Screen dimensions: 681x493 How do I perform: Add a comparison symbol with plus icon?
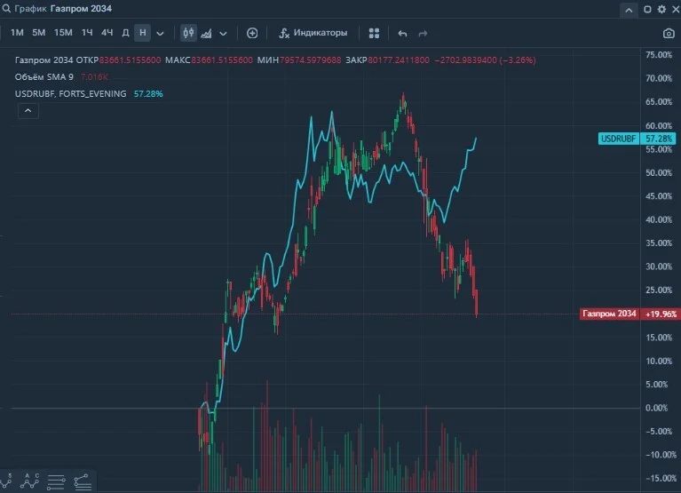click(x=252, y=33)
